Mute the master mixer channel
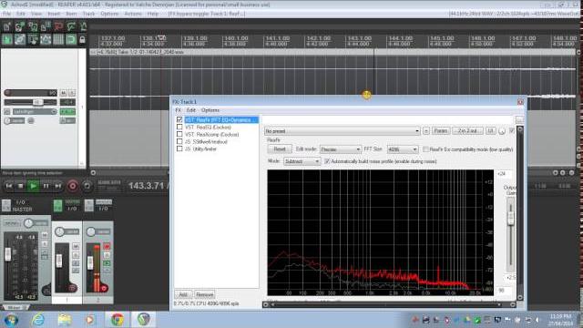 coord(45,235)
